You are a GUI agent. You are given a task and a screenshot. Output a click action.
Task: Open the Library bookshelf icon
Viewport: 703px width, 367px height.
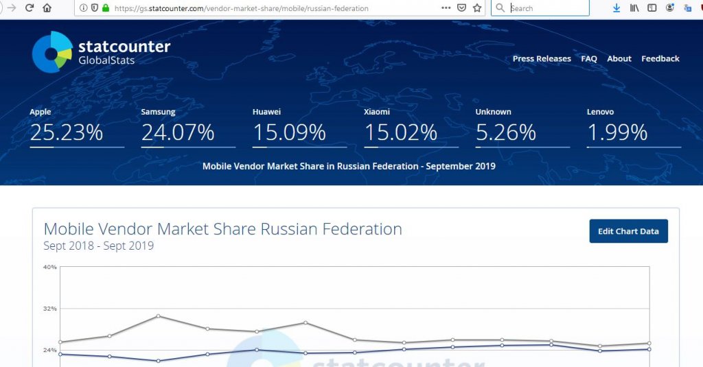point(634,8)
